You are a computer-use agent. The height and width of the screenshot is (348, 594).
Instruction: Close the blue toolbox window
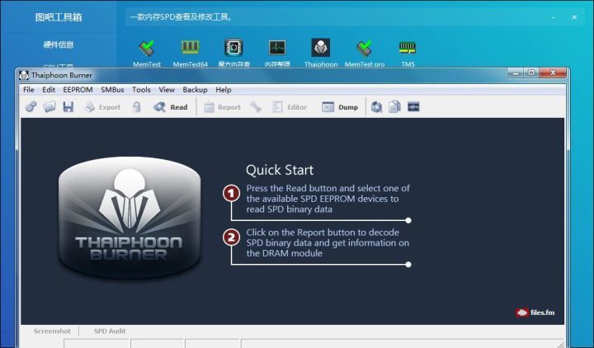click(574, 17)
